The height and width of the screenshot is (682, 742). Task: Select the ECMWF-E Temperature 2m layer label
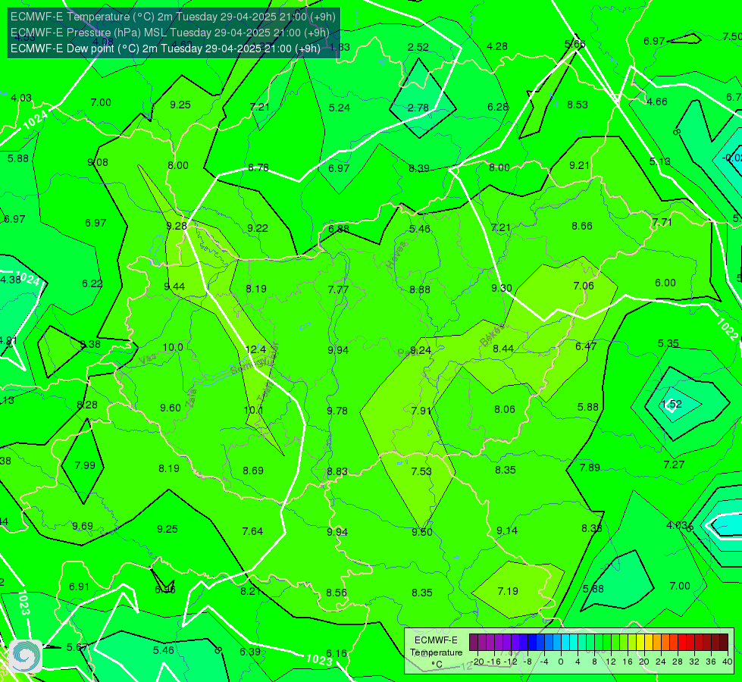point(173,17)
